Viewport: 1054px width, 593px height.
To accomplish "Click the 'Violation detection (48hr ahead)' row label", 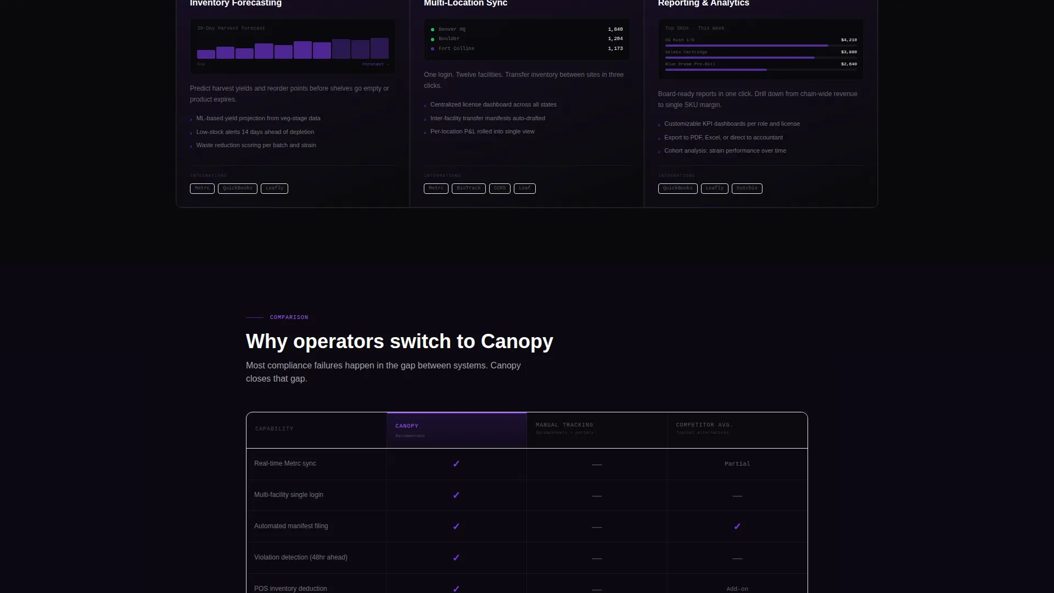I will [x=301, y=558].
